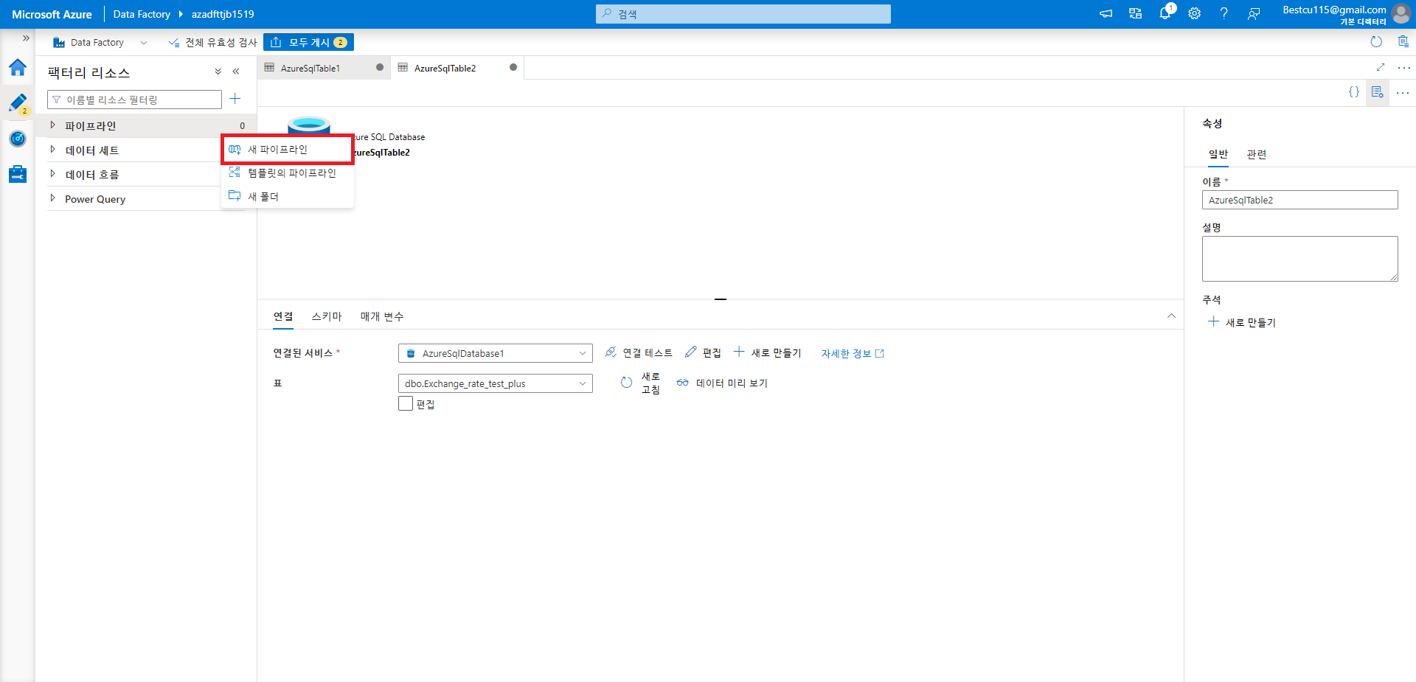Expand the Datasets tree node
1416x682 pixels.
[52, 150]
